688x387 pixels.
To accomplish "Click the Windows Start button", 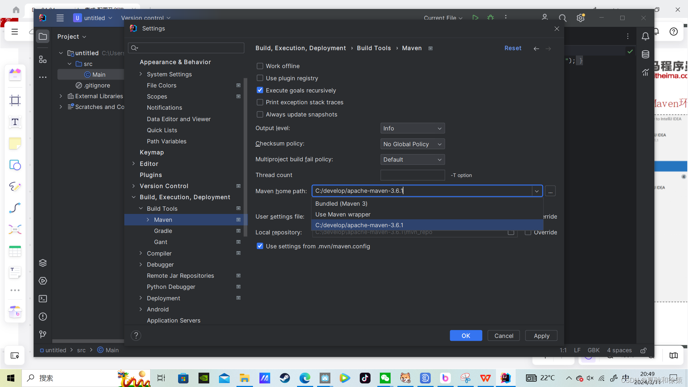I will pos(11,378).
